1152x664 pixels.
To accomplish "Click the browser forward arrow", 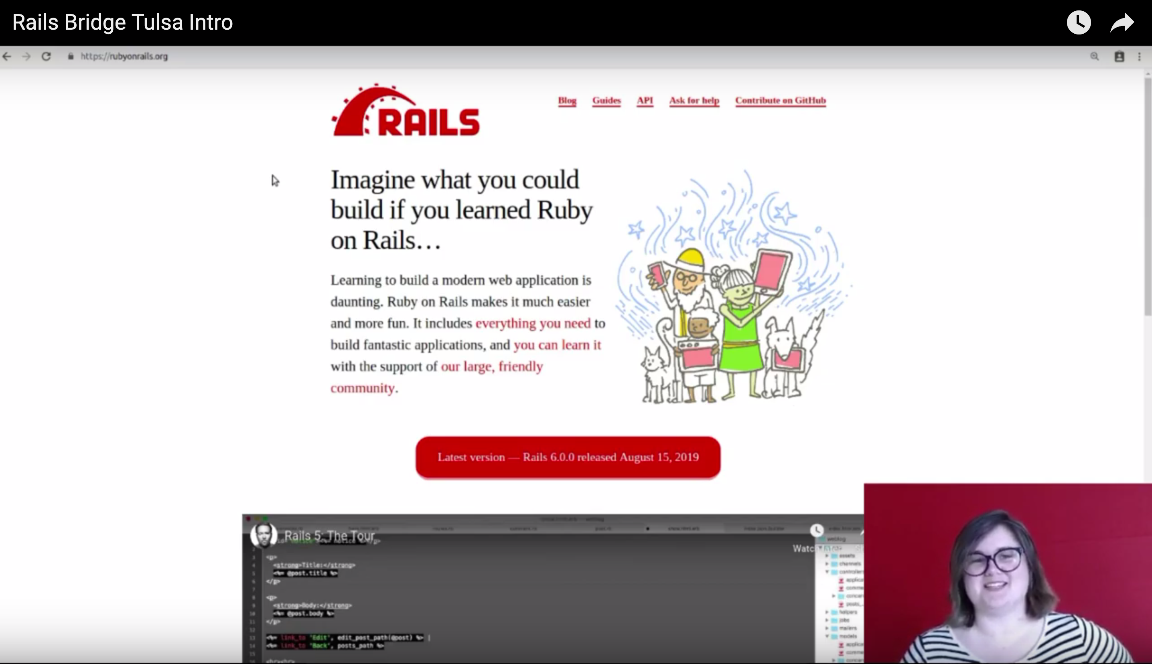I will (26, 57).
